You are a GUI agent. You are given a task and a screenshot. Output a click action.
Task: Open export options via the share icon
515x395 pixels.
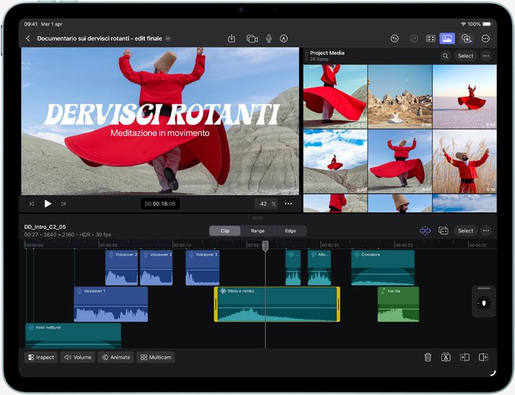(231, 38)
